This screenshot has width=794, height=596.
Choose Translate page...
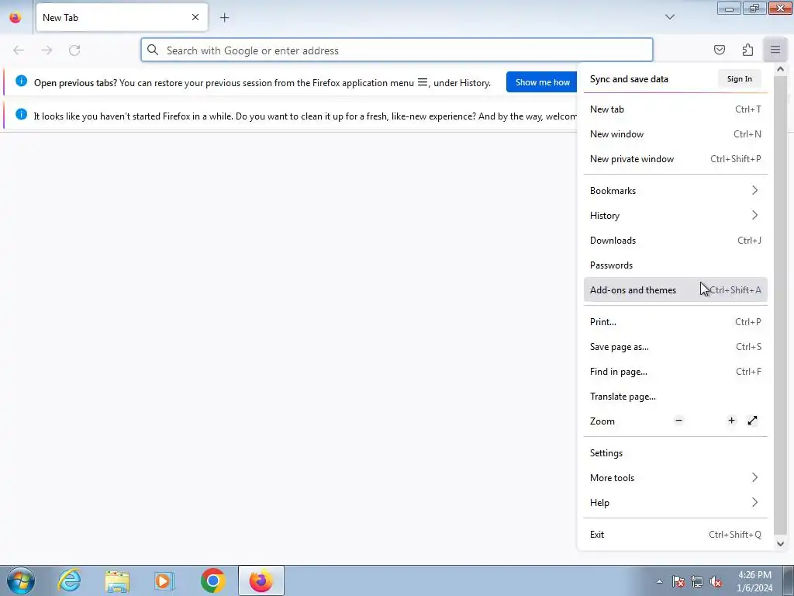point(675,397)
